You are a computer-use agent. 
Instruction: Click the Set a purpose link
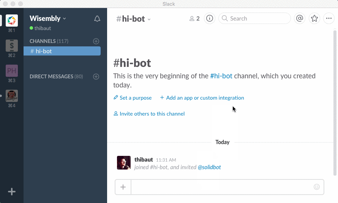(x=133, y=98)
